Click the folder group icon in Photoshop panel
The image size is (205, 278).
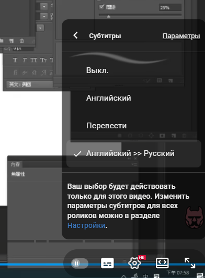2,41
